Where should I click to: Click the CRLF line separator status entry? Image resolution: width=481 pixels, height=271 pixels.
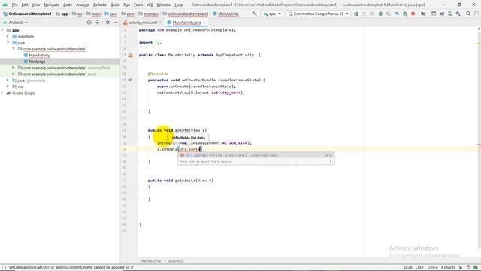click(419, 267)
